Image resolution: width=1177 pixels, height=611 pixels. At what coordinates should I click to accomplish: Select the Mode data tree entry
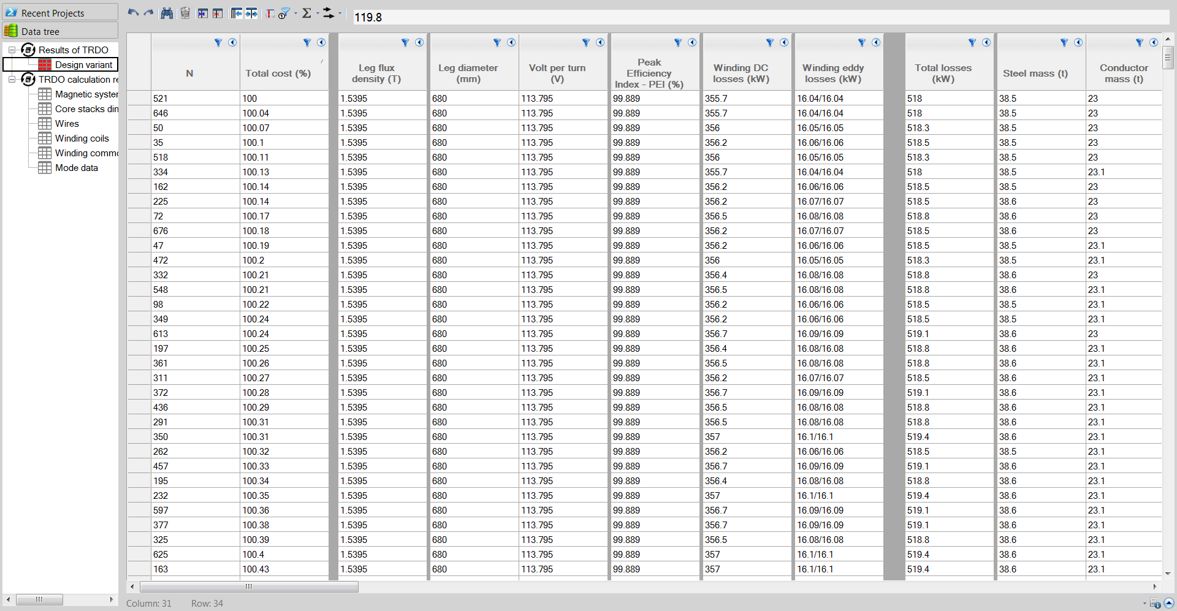(76, 168)
